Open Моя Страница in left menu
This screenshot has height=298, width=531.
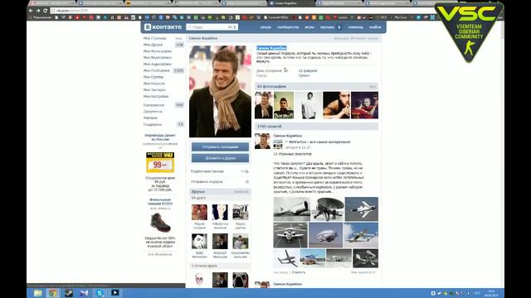click(x=155, y=39)
